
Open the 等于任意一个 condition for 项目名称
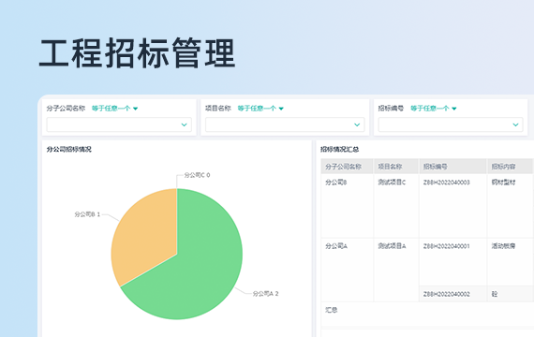click(260, 109)
